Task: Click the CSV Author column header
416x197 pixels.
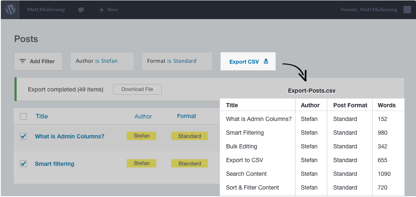Action: [310, 105]
